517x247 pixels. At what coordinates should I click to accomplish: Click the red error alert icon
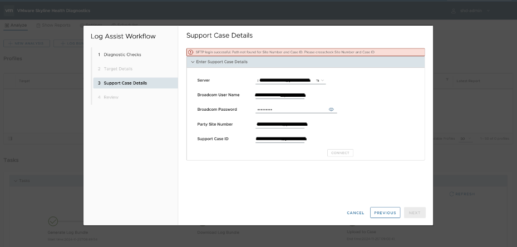(x=190, y=52)
